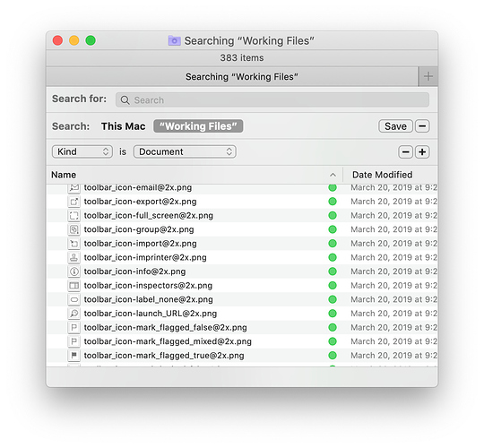Select the mark_flagged_true flag icon thumbnail
Image resolution: width=484 pixels, height=448 pixels.
coord(73,356)
